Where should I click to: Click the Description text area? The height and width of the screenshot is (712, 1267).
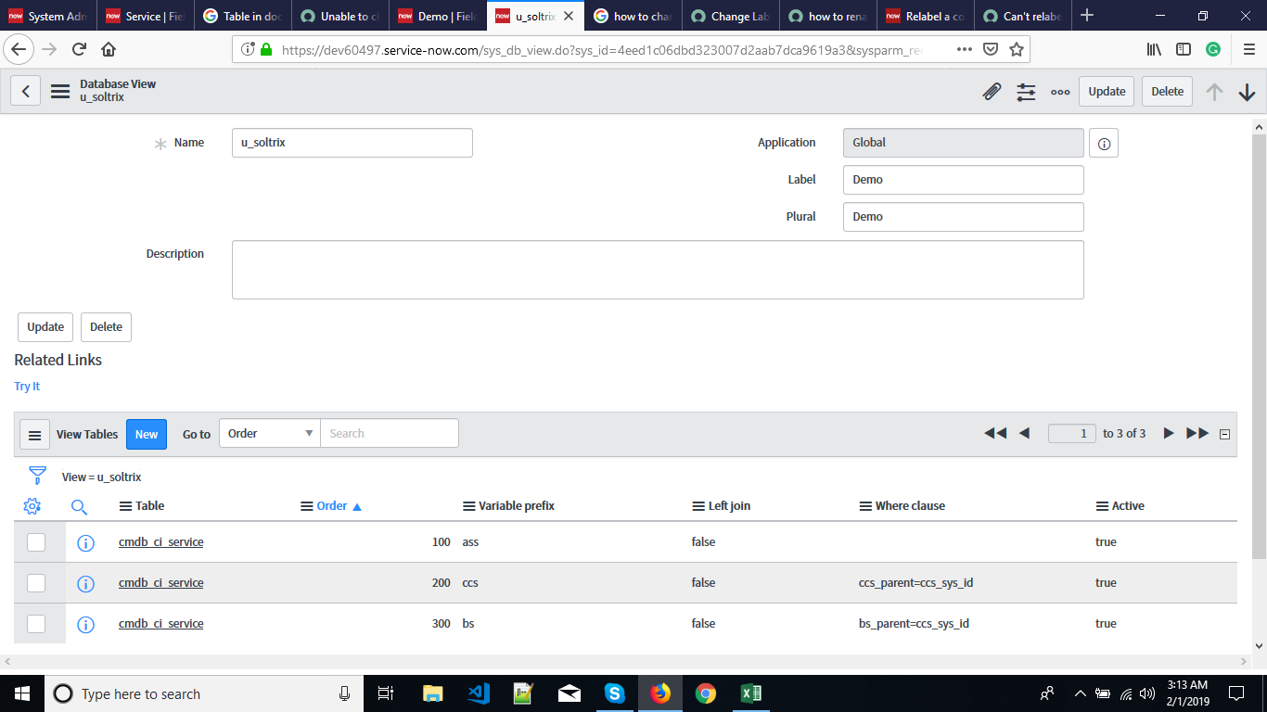click(658, 270)
